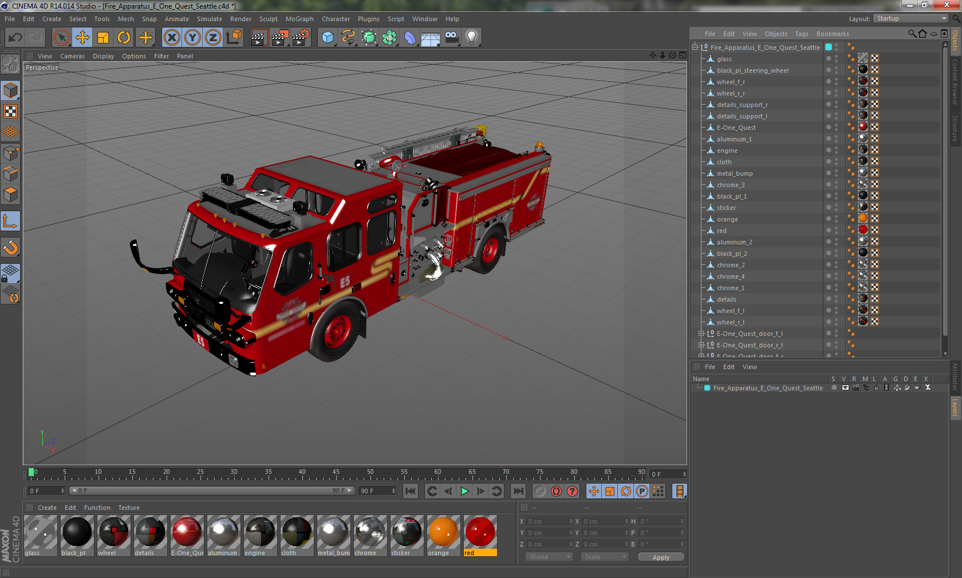962x578 pixels.
Task: Open the Content Browser side tab
Action: click(x=956, y=81)
